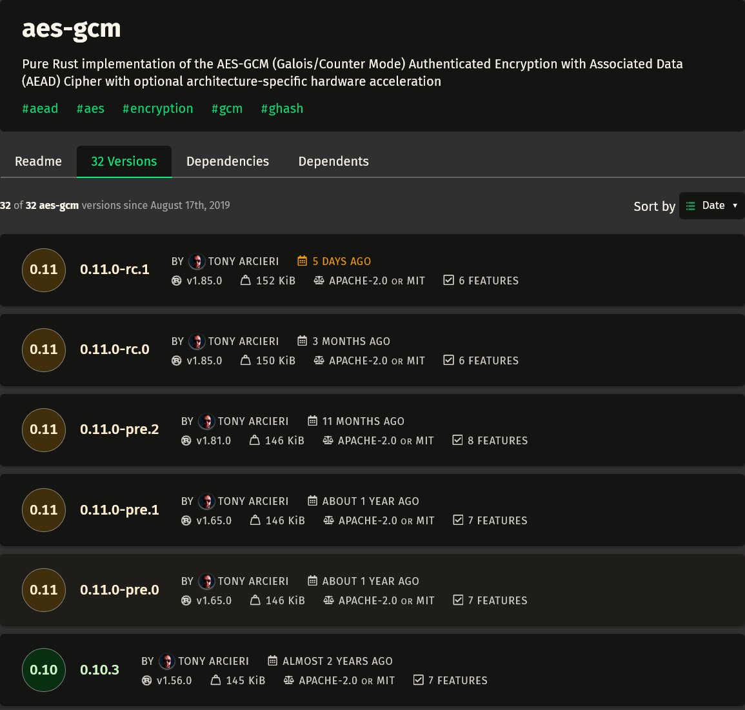Click the calendar icon beside 5 DAYS AGO
The image size is (745, 710).
point(302,261)
